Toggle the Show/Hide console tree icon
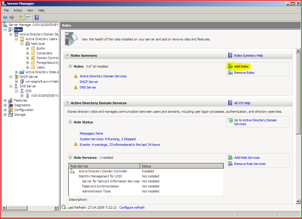302x219 pixels. coord(28,18)
